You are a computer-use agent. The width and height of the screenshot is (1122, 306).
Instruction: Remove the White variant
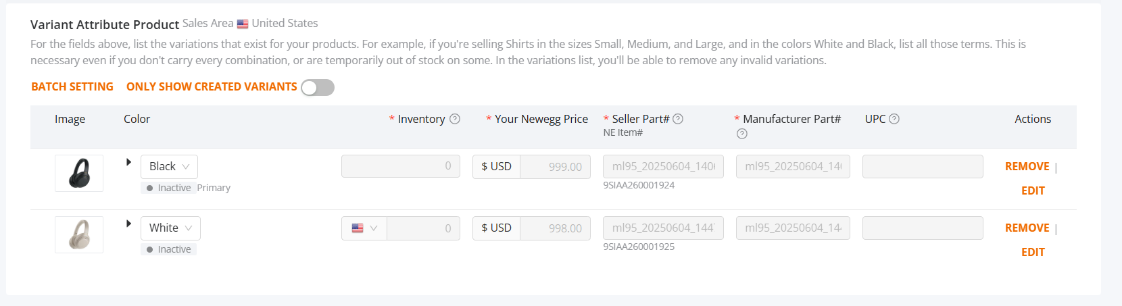coord(1027,228)
